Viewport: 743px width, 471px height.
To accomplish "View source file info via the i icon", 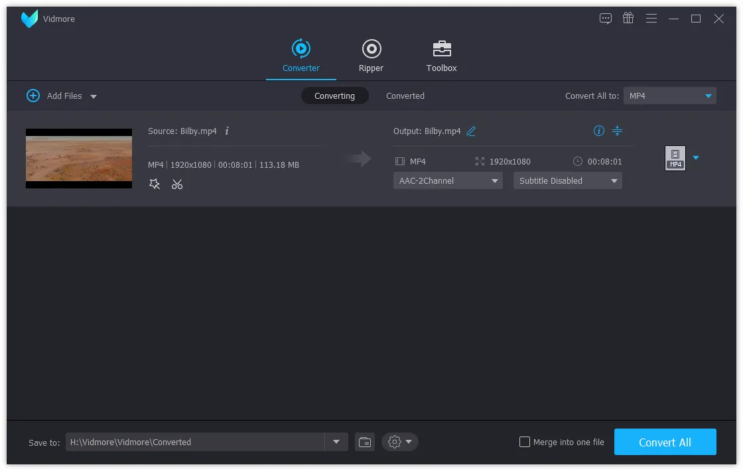I will tap(228, 131).
